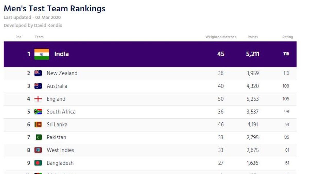Select the West Indies flag icon

click(38, 150)
